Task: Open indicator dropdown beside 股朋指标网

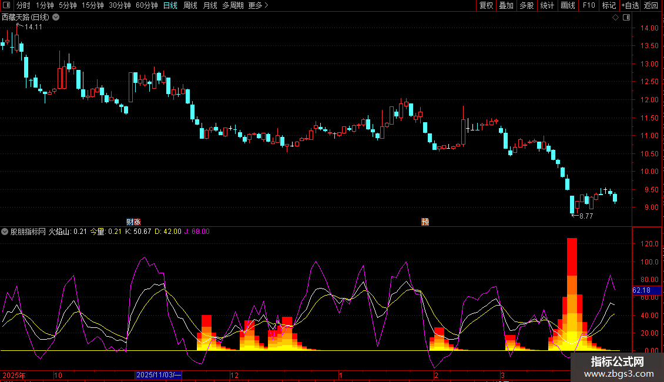Action: [x=5, y=232]
